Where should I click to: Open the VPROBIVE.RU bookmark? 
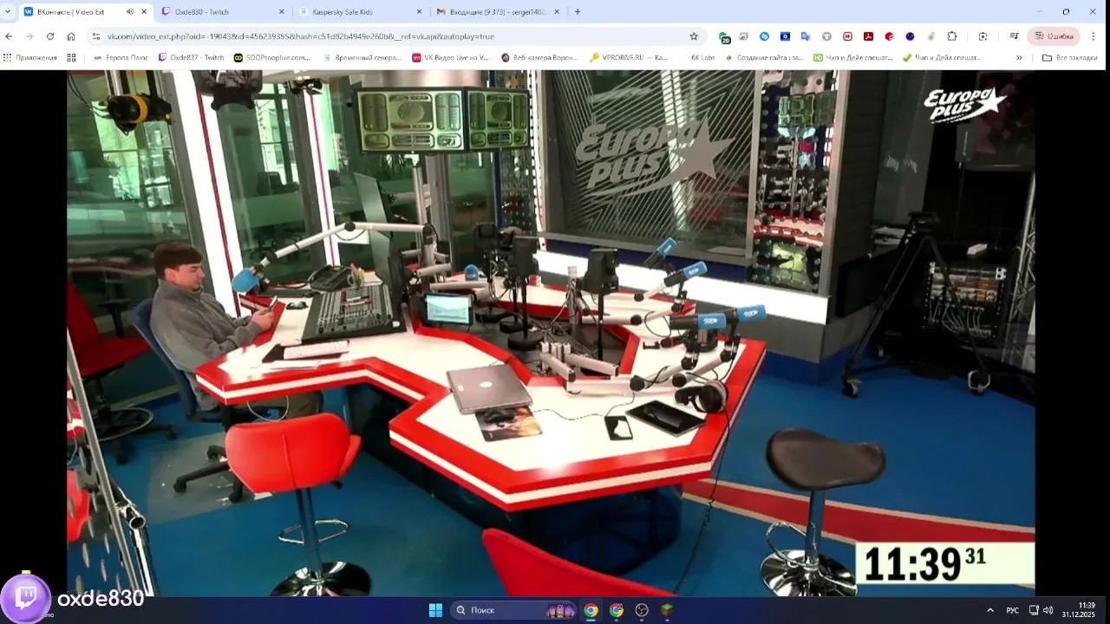[x=629, y=58]
